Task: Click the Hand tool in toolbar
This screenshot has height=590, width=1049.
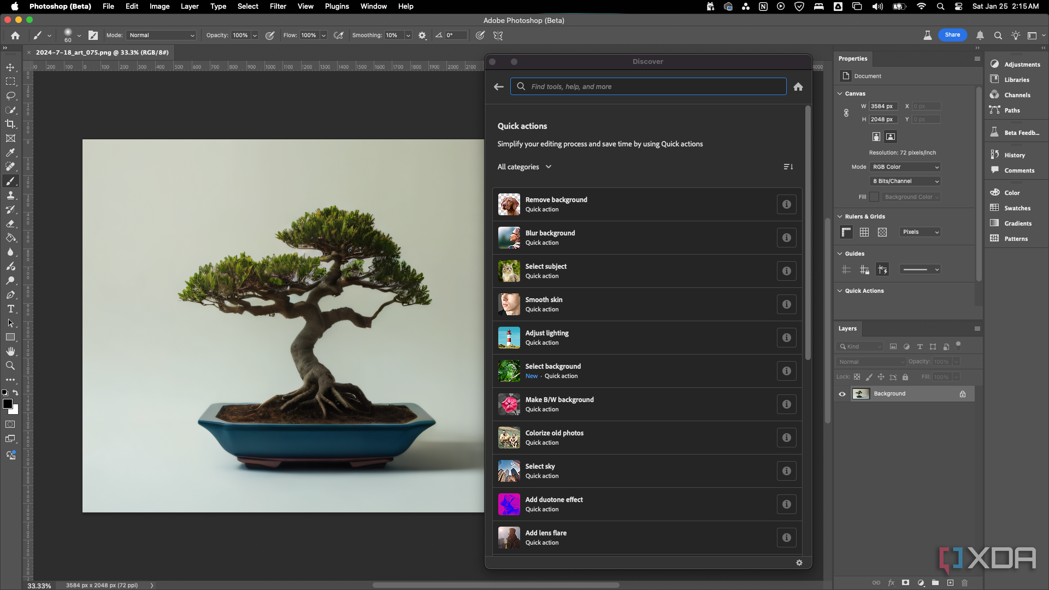Action: 10,352
